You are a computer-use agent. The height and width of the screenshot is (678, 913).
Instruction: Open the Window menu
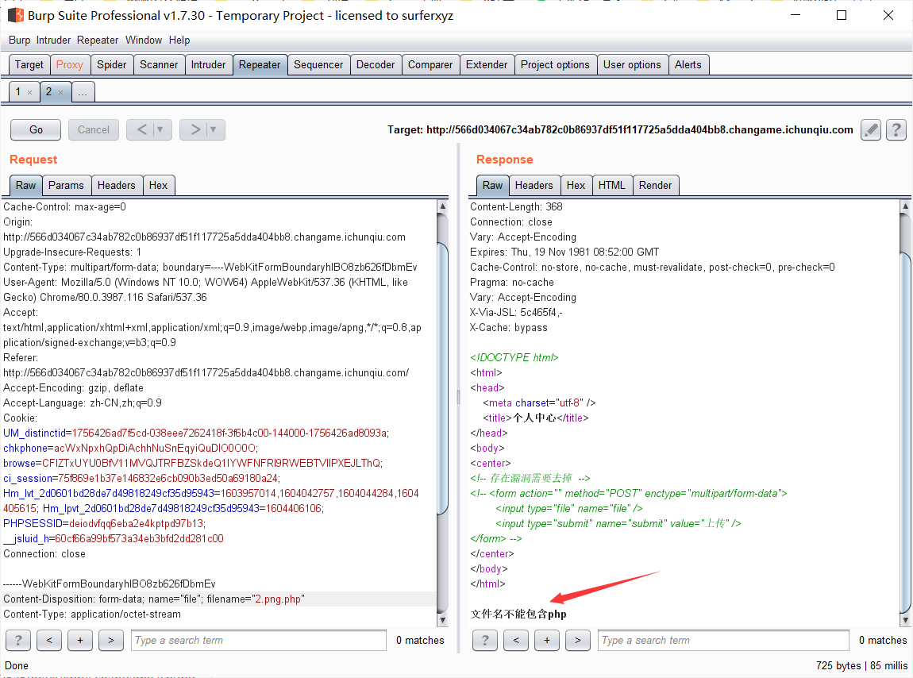(x=144, y=40)
